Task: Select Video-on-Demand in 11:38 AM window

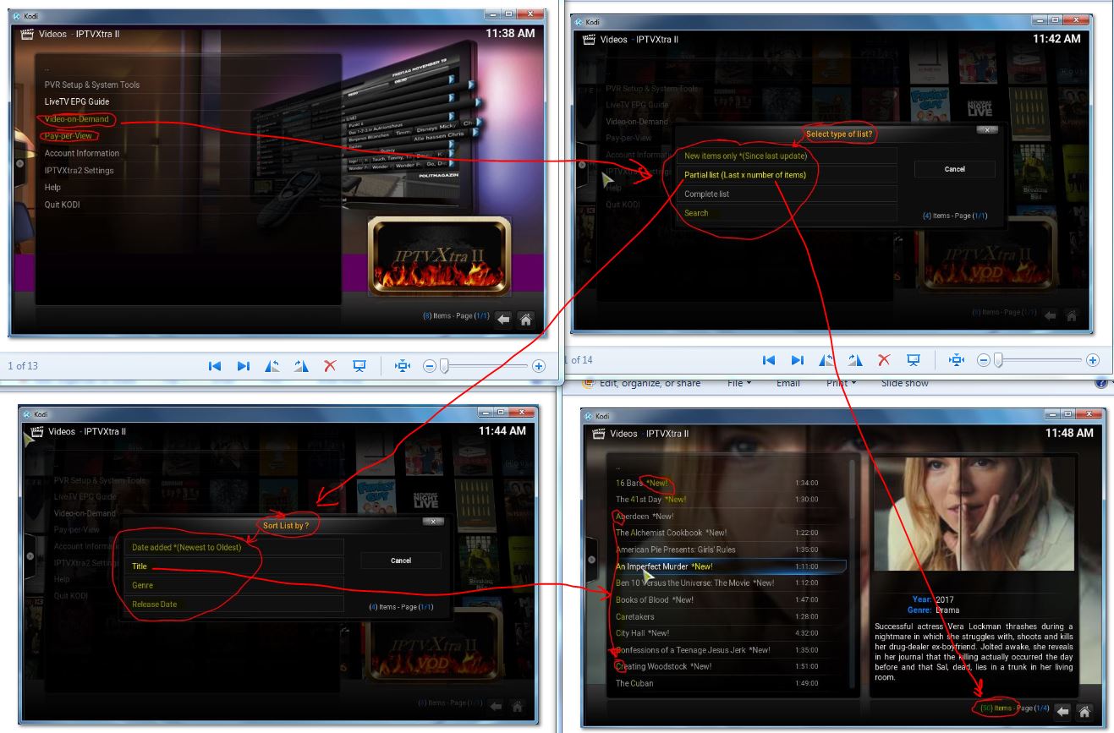Action: (x=77, y=119)
